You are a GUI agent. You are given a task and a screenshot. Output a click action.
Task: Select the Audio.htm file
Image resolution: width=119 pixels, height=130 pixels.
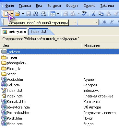pyautogui.click(x=15, y=79)
